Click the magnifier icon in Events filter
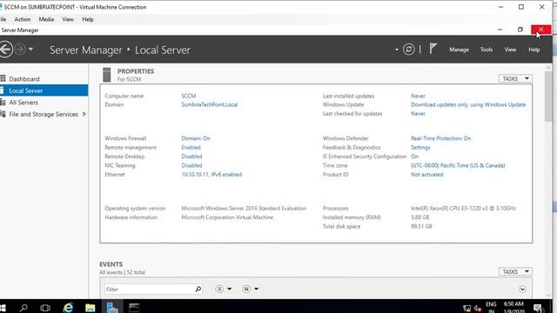Screen dimensions: 557x313 pos(198,289)
